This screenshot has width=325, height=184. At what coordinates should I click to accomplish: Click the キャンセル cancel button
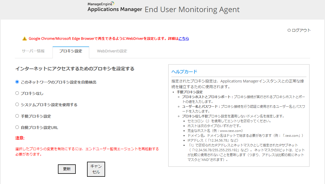[96, 169]
